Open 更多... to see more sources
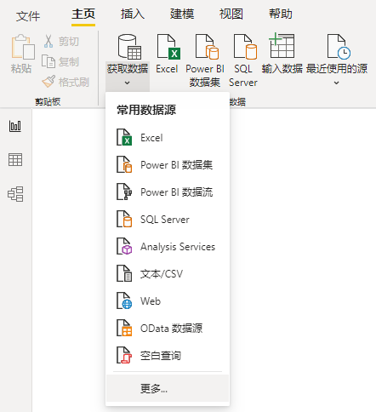Image resolution: width=376 pixels, height=412 pixels. pos(168,388)
